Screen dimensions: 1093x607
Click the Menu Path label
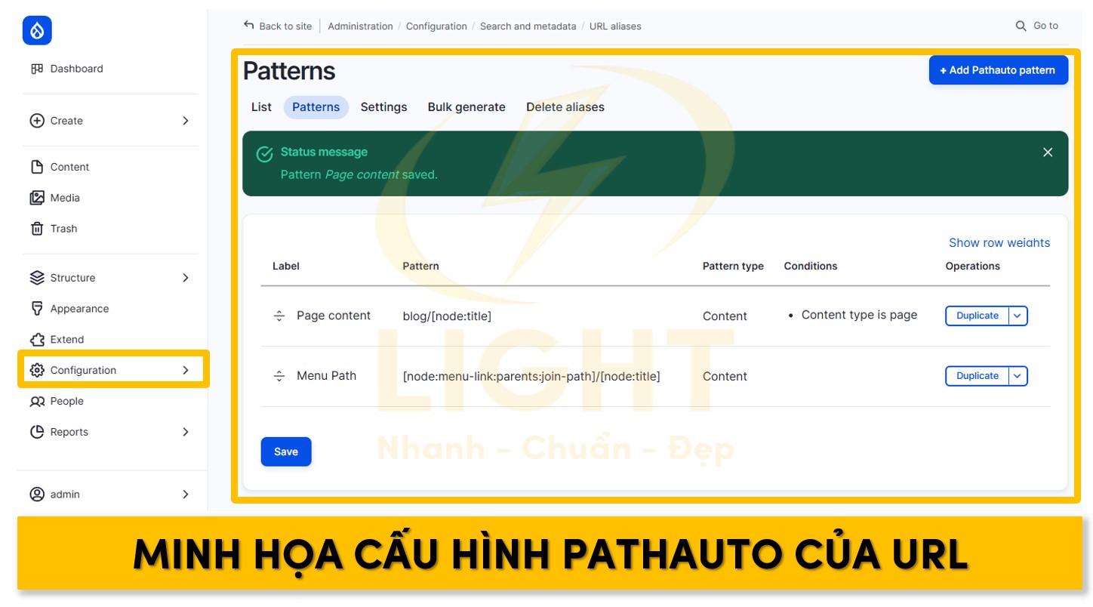coord(326,375)
